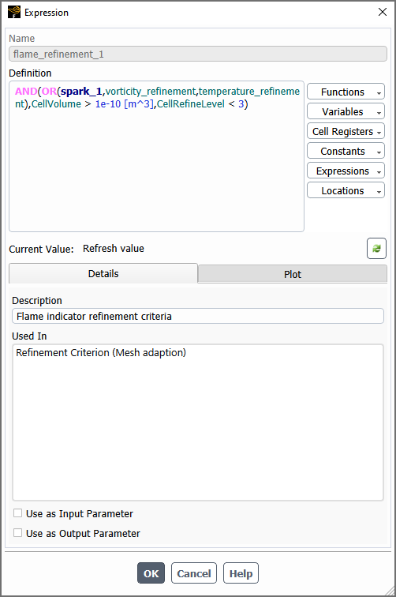This screenshot has height=597, width=396.
Task: Click spark_1 in the definition
Action: [81, 92]
